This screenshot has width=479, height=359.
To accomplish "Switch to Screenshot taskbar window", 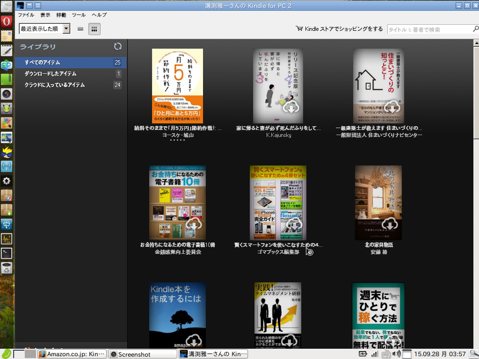I will click(143, 354).
